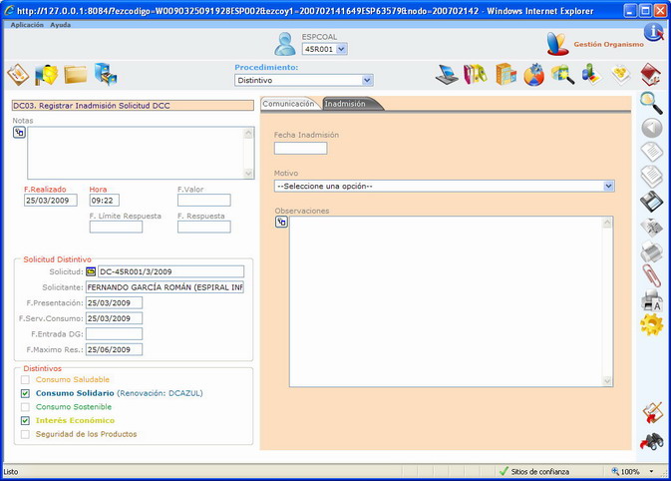Image resolution: width=671 pixels, height=481 pixels.
Task: Check the Seguridad de los Productos checkbox
Action: click(x=25, y=434)
